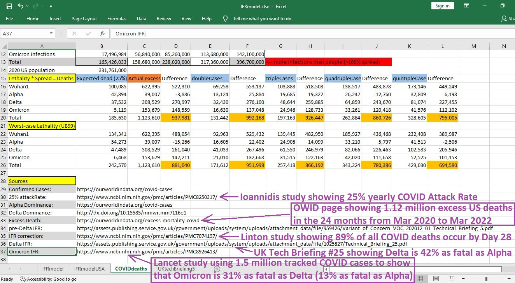Open the Page Layout ribbon tab
The image size is (515, 283).
[x=84, y=19]
